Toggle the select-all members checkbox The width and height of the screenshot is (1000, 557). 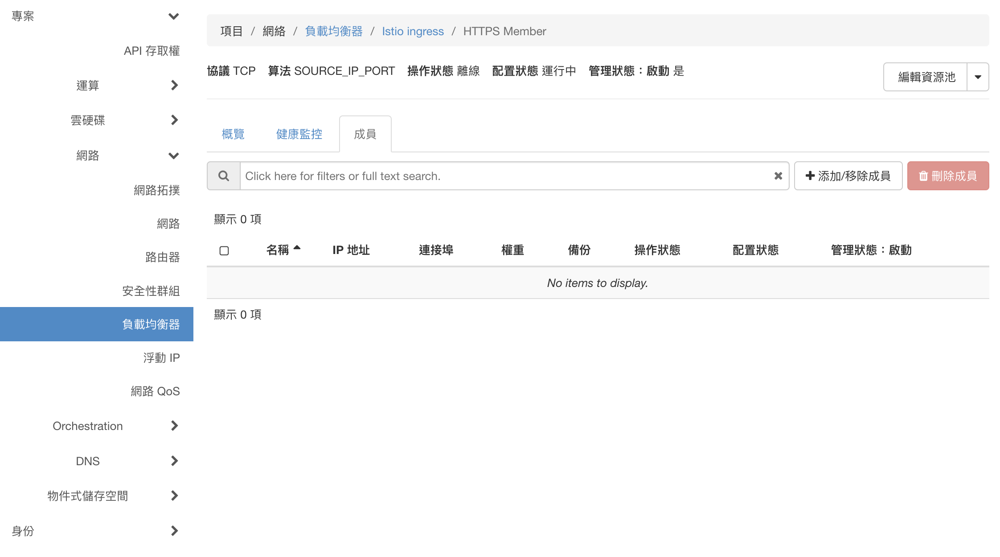point(224,250)
